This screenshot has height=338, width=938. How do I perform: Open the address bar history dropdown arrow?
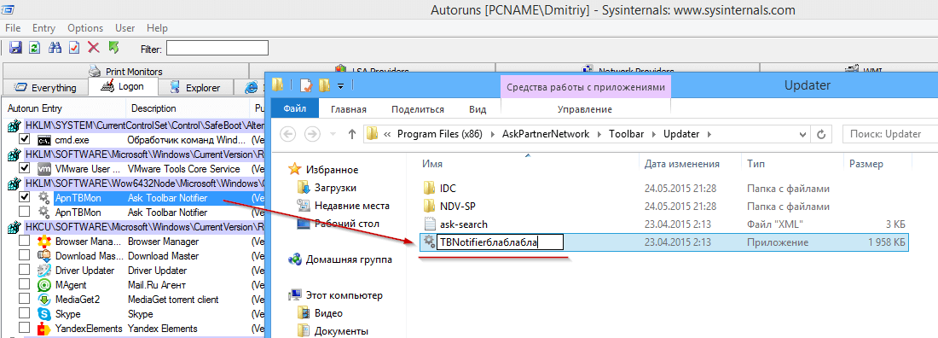coord(802,134)
